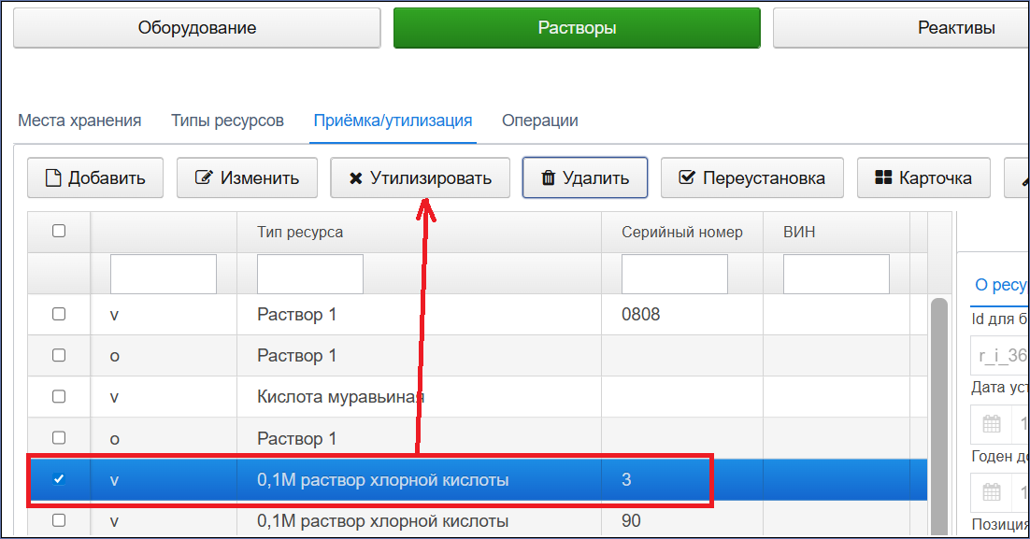This screenshot has width=1030, height=539.
Task: Open the Оборудование section
Action: pos(197,28)
